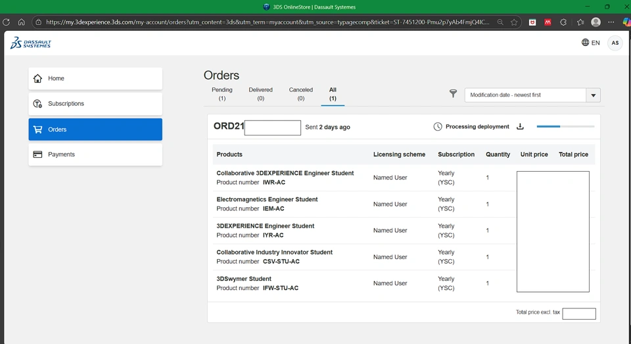
Task: Click product number IFW-STU-AC
Action: 281,288
